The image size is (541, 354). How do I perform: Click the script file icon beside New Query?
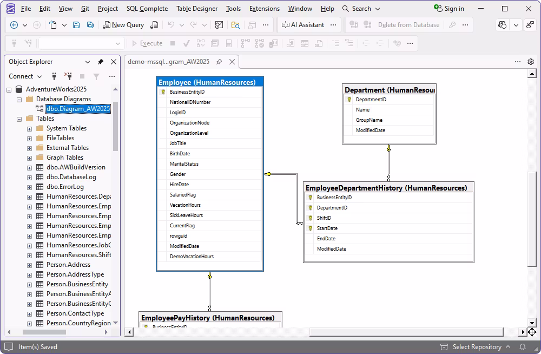tap(155, 25)
